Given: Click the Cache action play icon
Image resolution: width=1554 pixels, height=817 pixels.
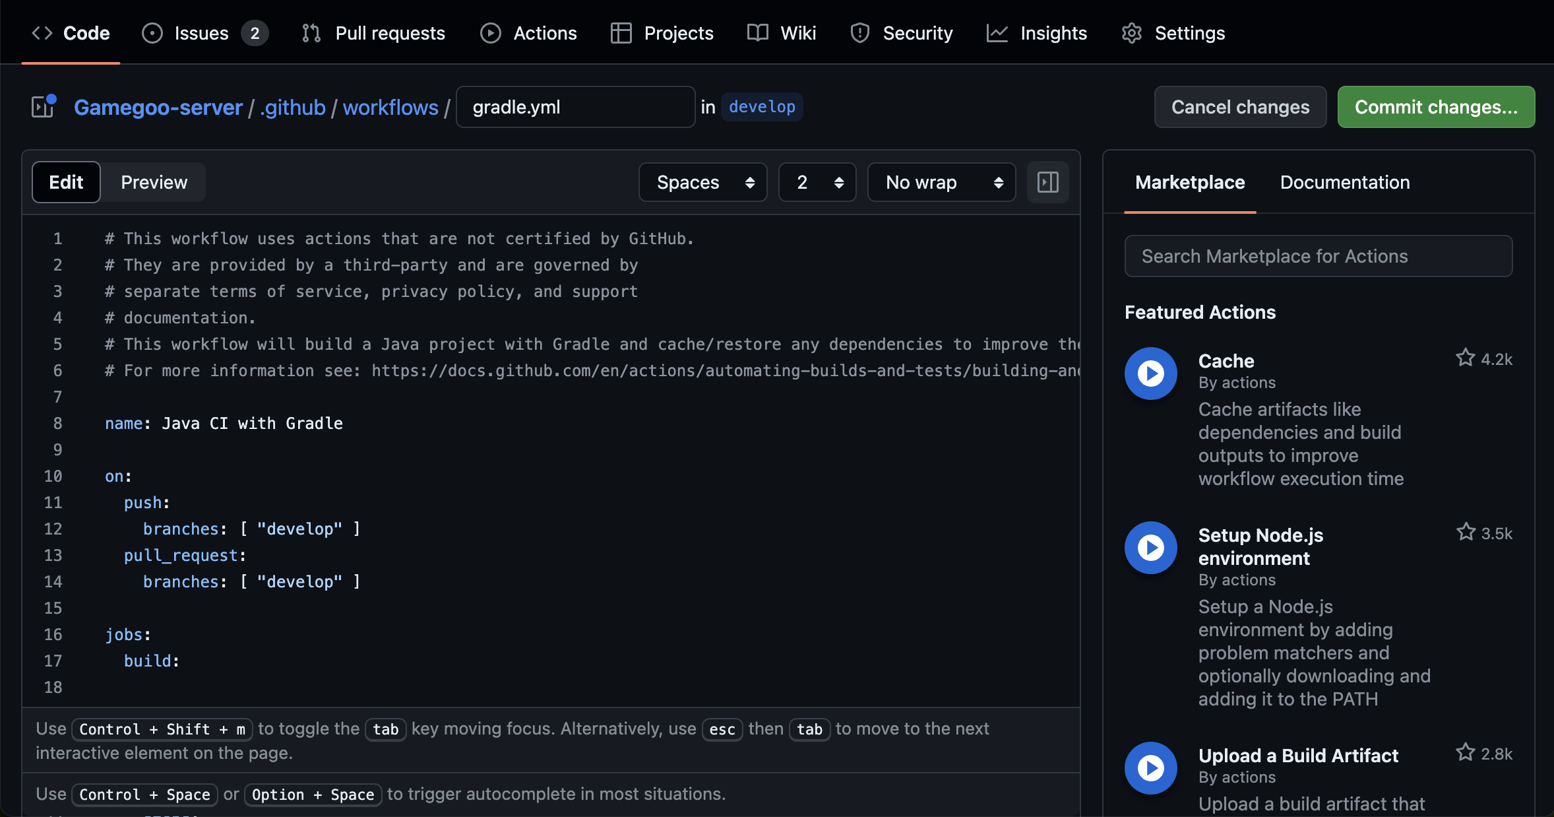Looking at the screenshot, I should click(x=1150, y=374).
